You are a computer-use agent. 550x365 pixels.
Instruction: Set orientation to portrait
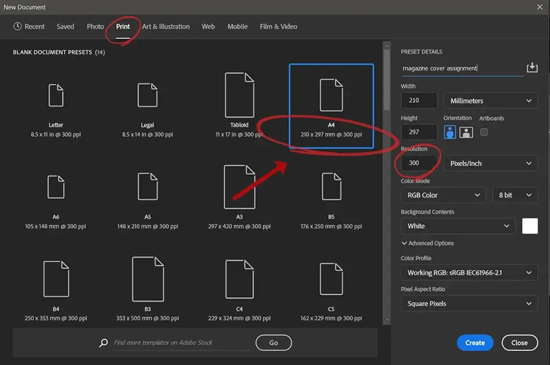[x=450, y=131]
